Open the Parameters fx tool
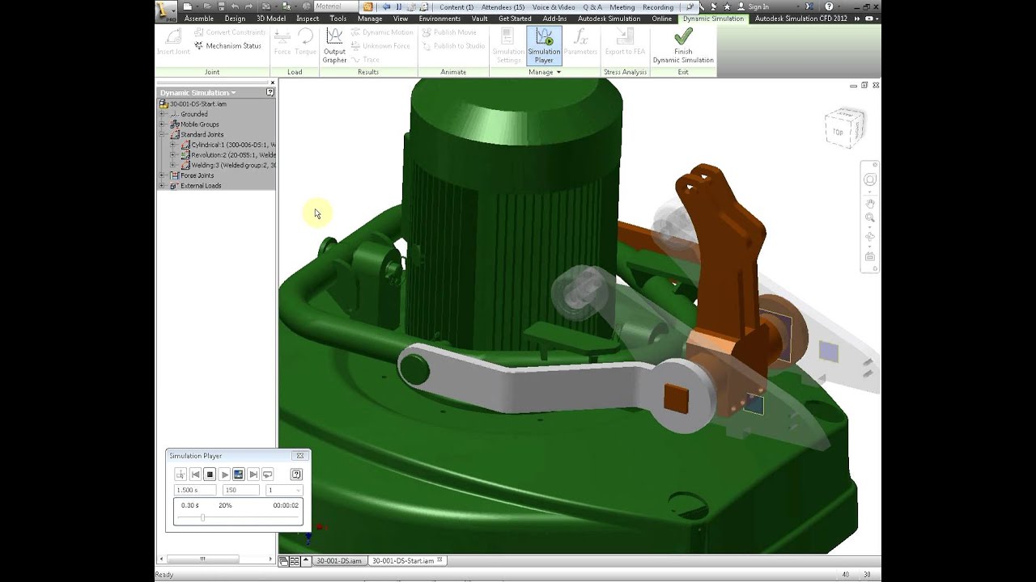 [x=580, y=42]
